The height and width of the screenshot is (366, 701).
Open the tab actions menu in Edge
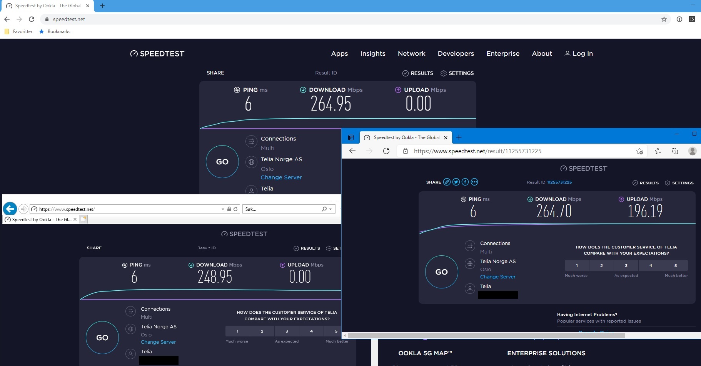pos(351,137)
